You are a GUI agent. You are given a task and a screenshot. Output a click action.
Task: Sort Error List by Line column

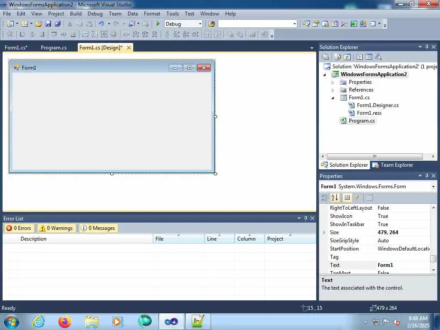pyautogui.click(x=220, y=239)
